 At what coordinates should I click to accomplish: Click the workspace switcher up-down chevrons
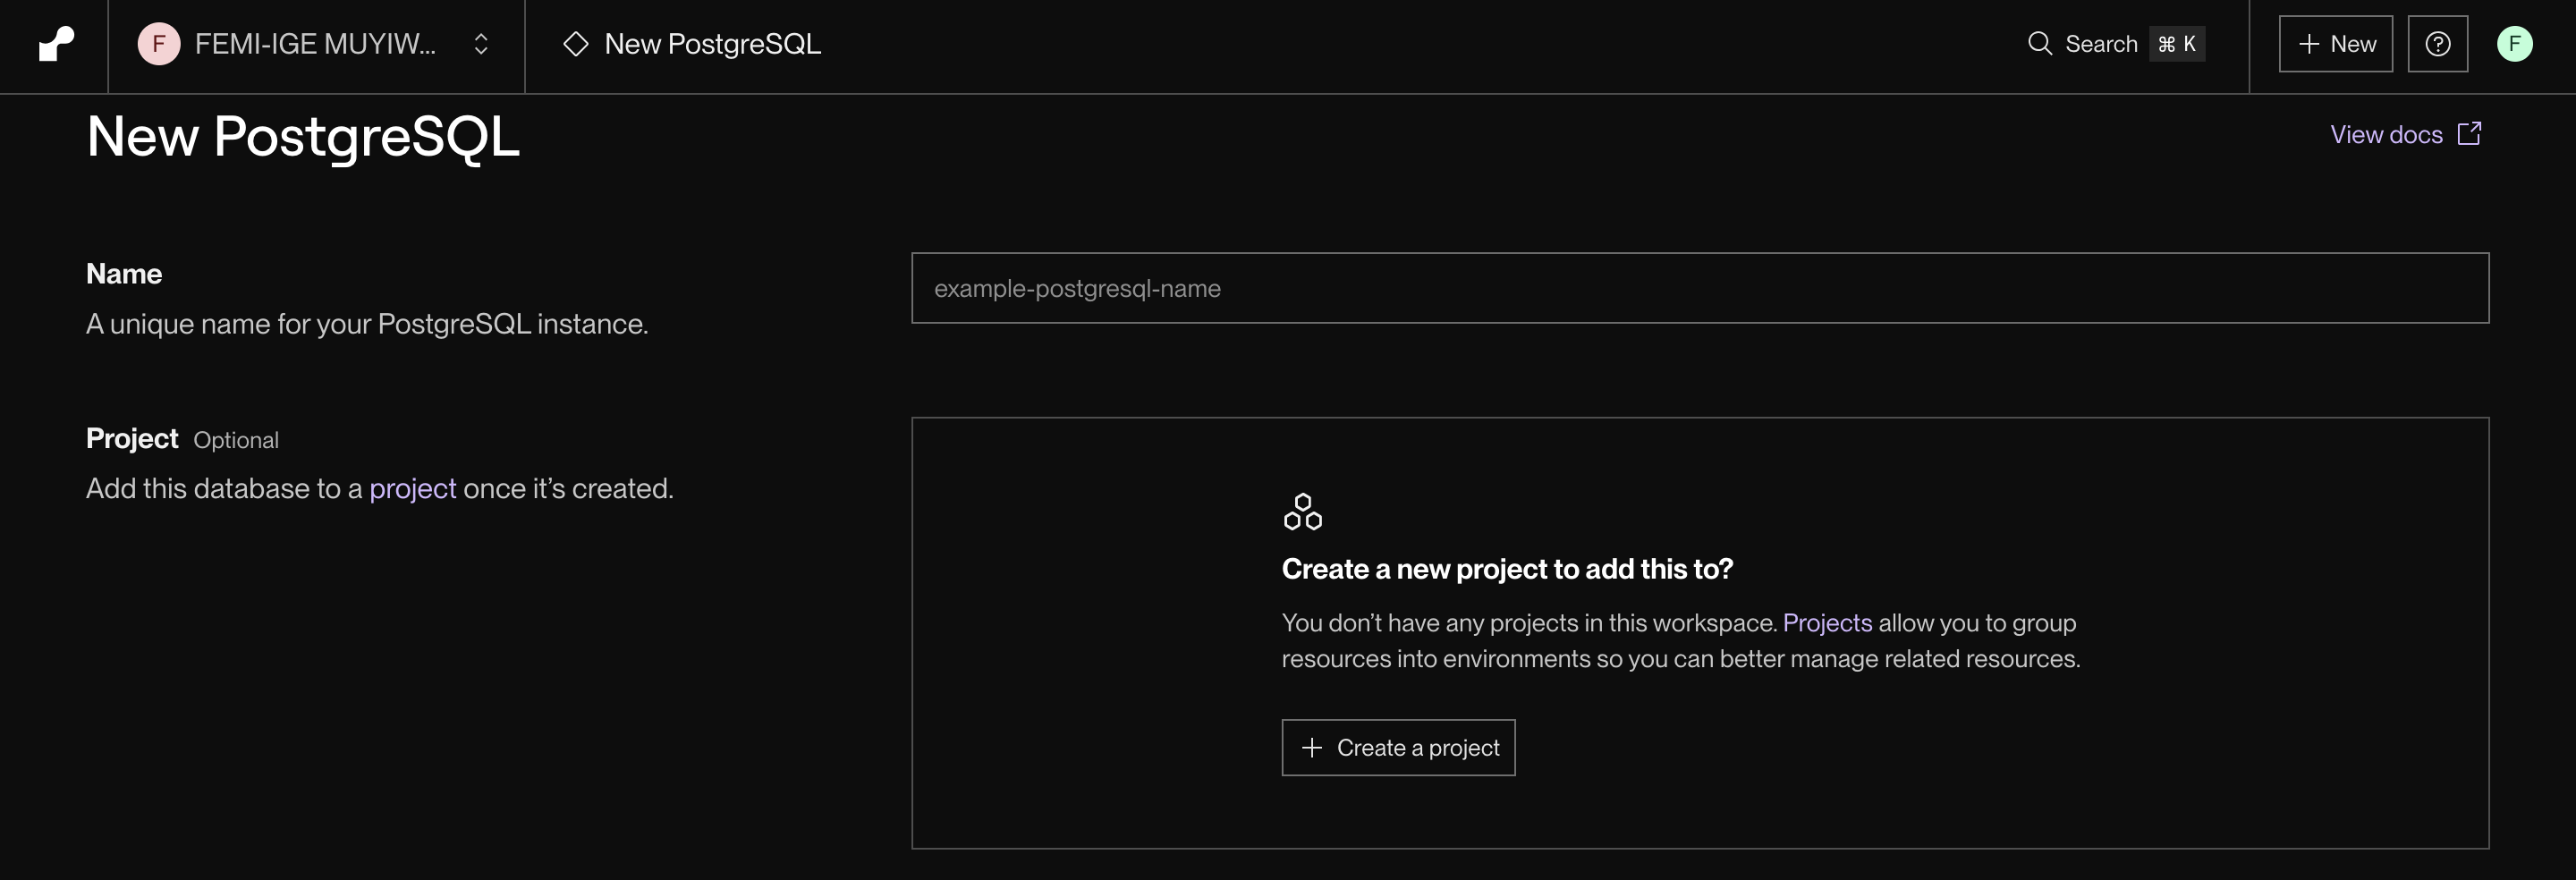pos(481,44)
